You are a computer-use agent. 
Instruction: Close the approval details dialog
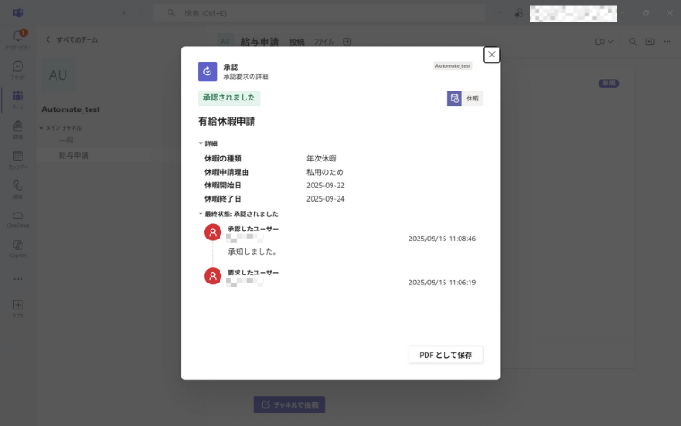491,55
